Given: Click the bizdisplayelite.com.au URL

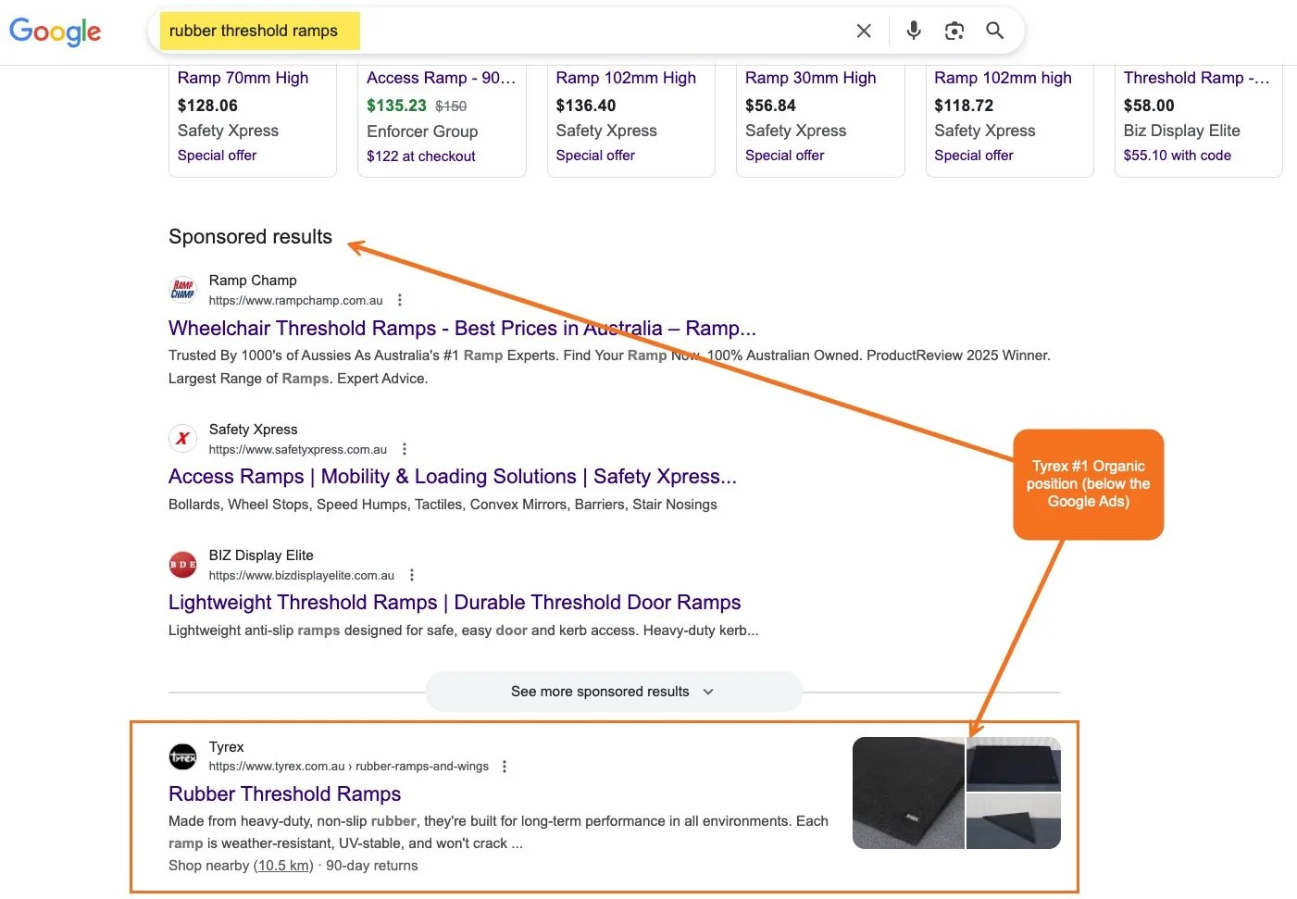Looking at the screenshot, I should pyautogui.click(x=302, y=576).
